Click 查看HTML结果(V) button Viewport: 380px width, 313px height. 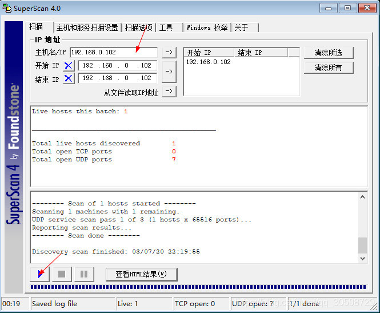point(142,275)
